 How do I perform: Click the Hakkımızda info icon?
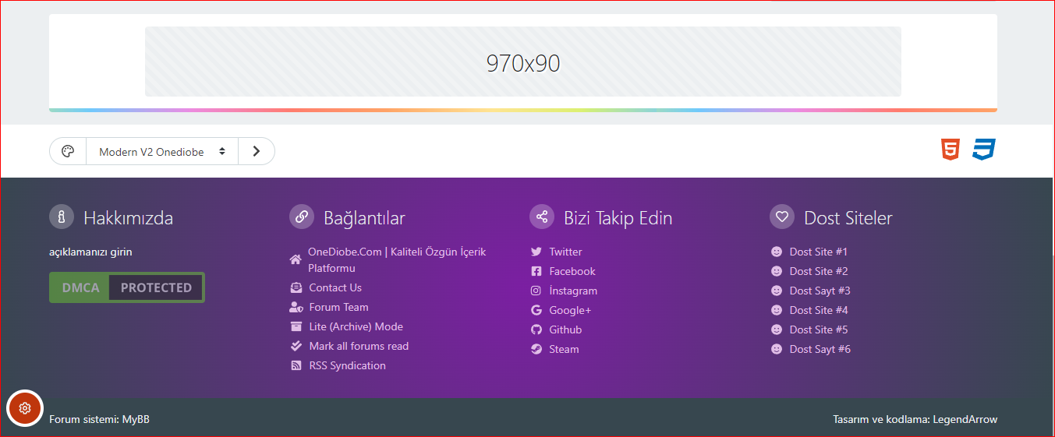61,217
